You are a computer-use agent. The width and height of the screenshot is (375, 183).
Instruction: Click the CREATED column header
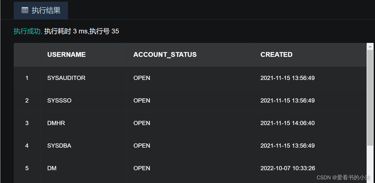[276, 55]
